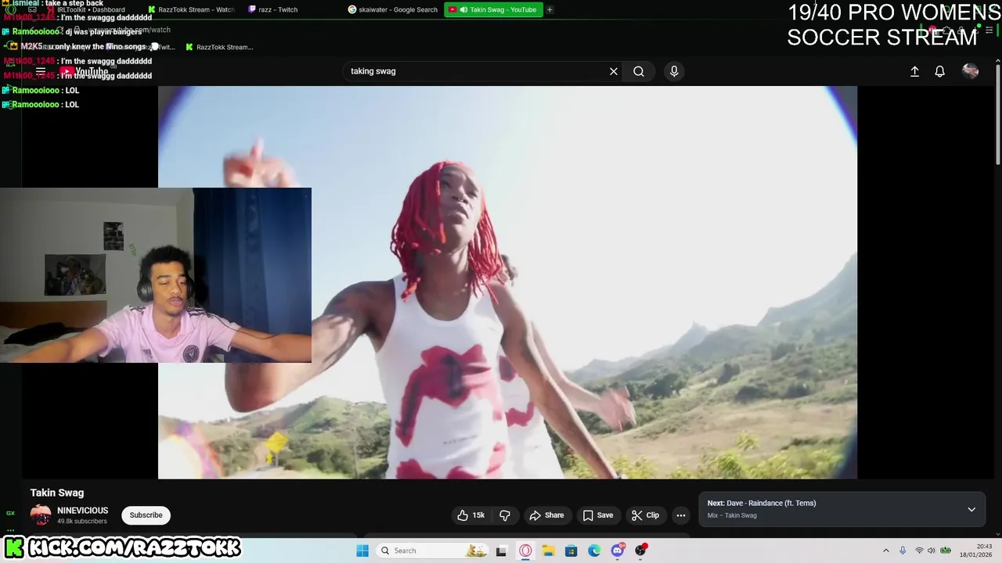Create a Clip of the video
The image size is (1002, 563).
tap(646, 515)
